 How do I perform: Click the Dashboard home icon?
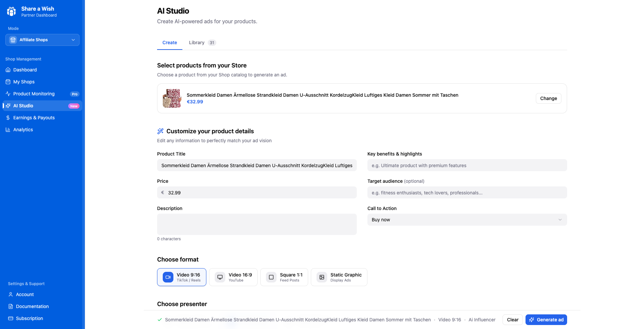[x=8, y=70]
